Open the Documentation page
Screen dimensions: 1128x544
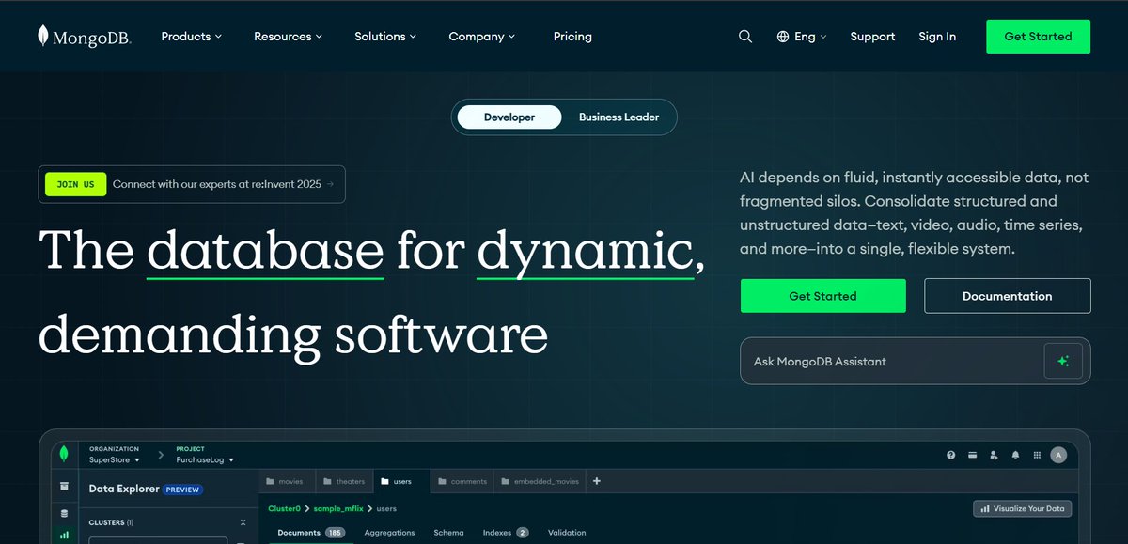click(x=1007, y=295)
